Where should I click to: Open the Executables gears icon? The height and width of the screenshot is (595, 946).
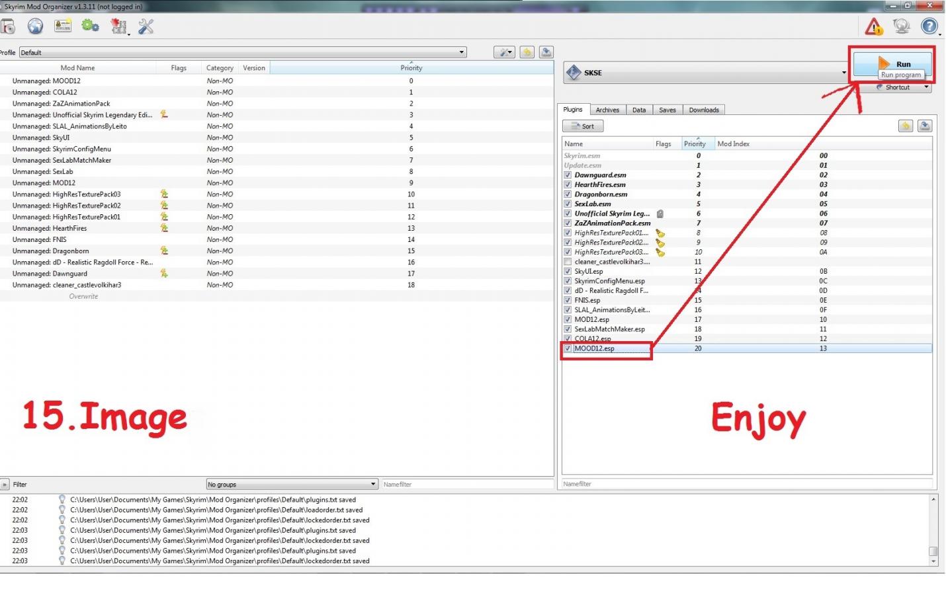(90, 26)
